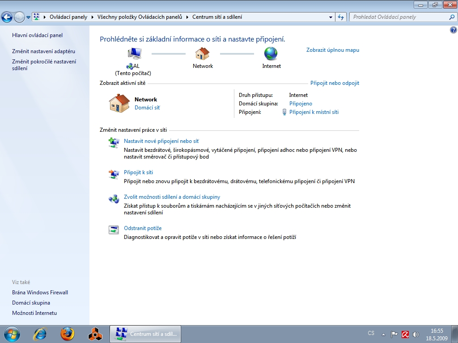Click the homegroup icon beside Zvolit možnosti sdílení
The image size is (458, 343).
pos(114,199)
